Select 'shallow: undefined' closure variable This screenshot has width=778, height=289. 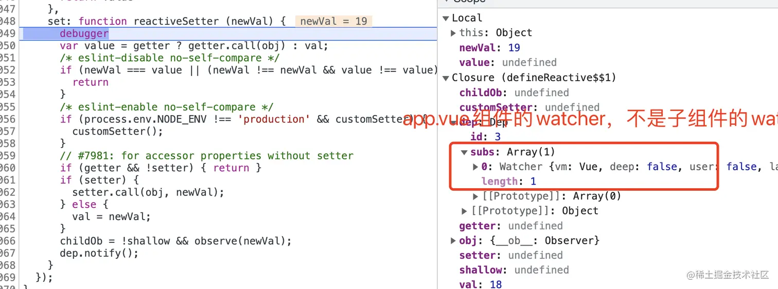tap(514, 270)
